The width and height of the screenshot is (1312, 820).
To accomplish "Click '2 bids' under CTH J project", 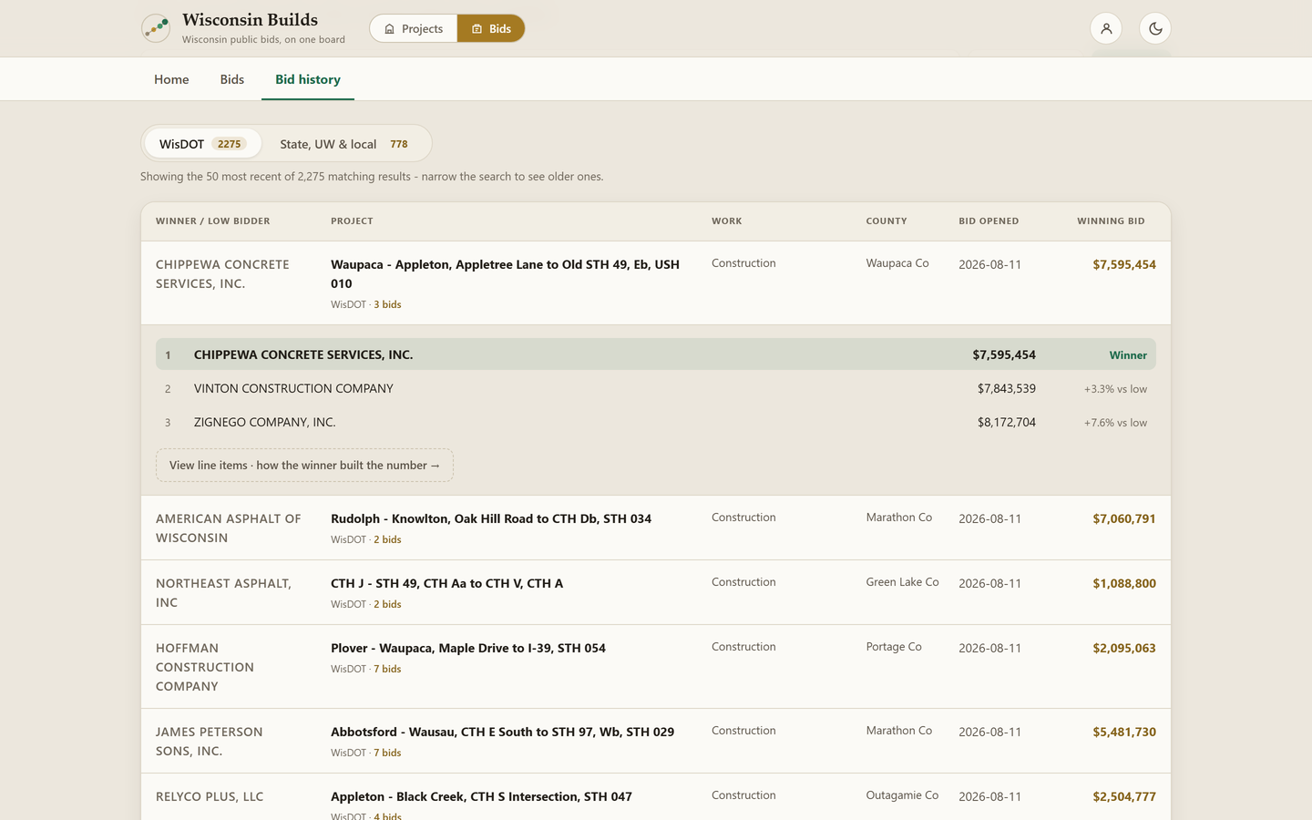I will (x=387, y=604).
